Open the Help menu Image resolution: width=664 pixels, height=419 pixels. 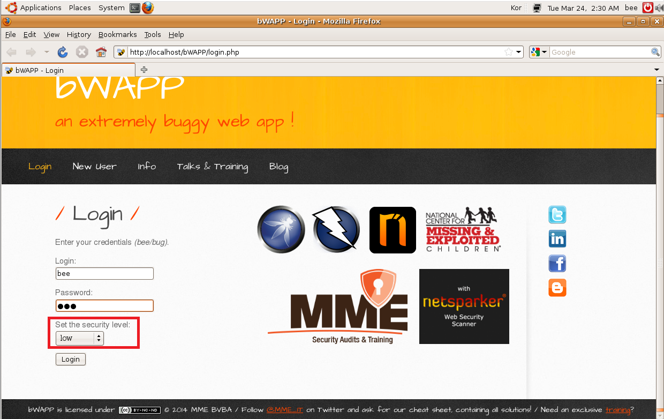[x=176, y=34]
